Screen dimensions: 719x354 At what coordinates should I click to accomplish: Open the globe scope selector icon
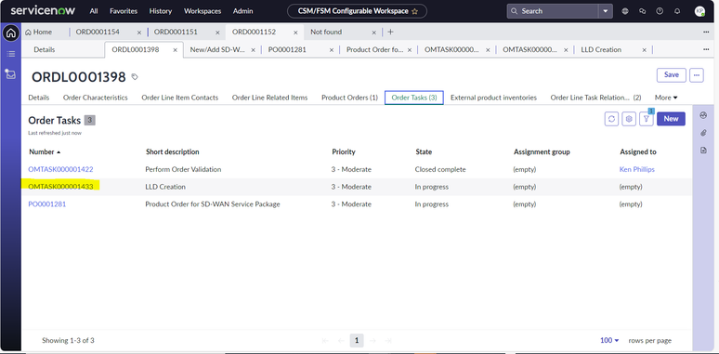[625, 11]
